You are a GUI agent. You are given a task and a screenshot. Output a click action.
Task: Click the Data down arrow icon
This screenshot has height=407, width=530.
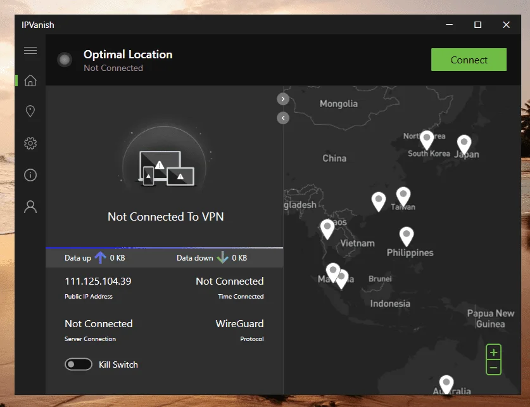[222, 257]
